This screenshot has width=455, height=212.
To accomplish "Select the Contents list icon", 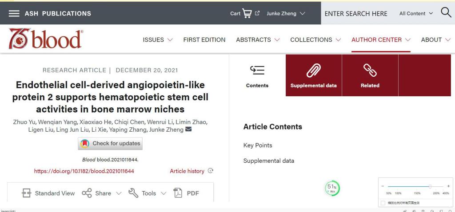I will coord(257,70).
